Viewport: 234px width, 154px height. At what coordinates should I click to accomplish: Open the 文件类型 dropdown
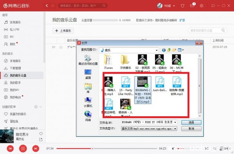(x=175, y=129)
